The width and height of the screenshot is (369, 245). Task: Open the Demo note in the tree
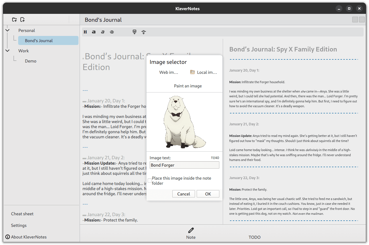(31, 61)
